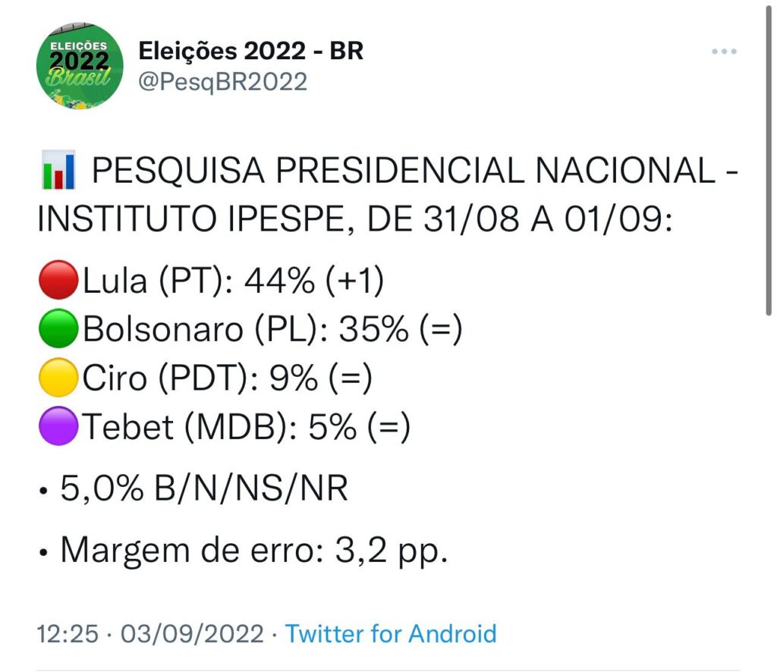Select the purple circle beside Tebet
This screenshot has width=777, height=672.
[58, 428]
